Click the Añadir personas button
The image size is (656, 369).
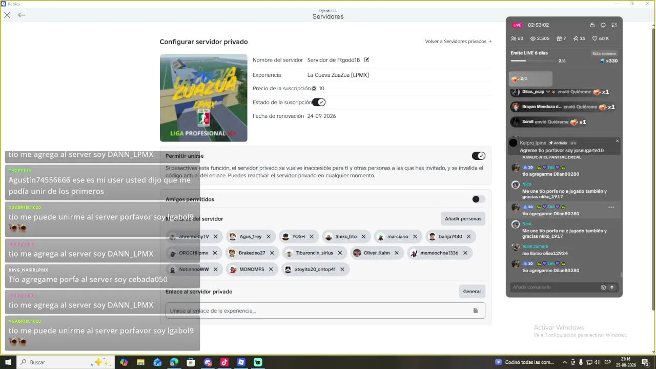pos(463,219)
